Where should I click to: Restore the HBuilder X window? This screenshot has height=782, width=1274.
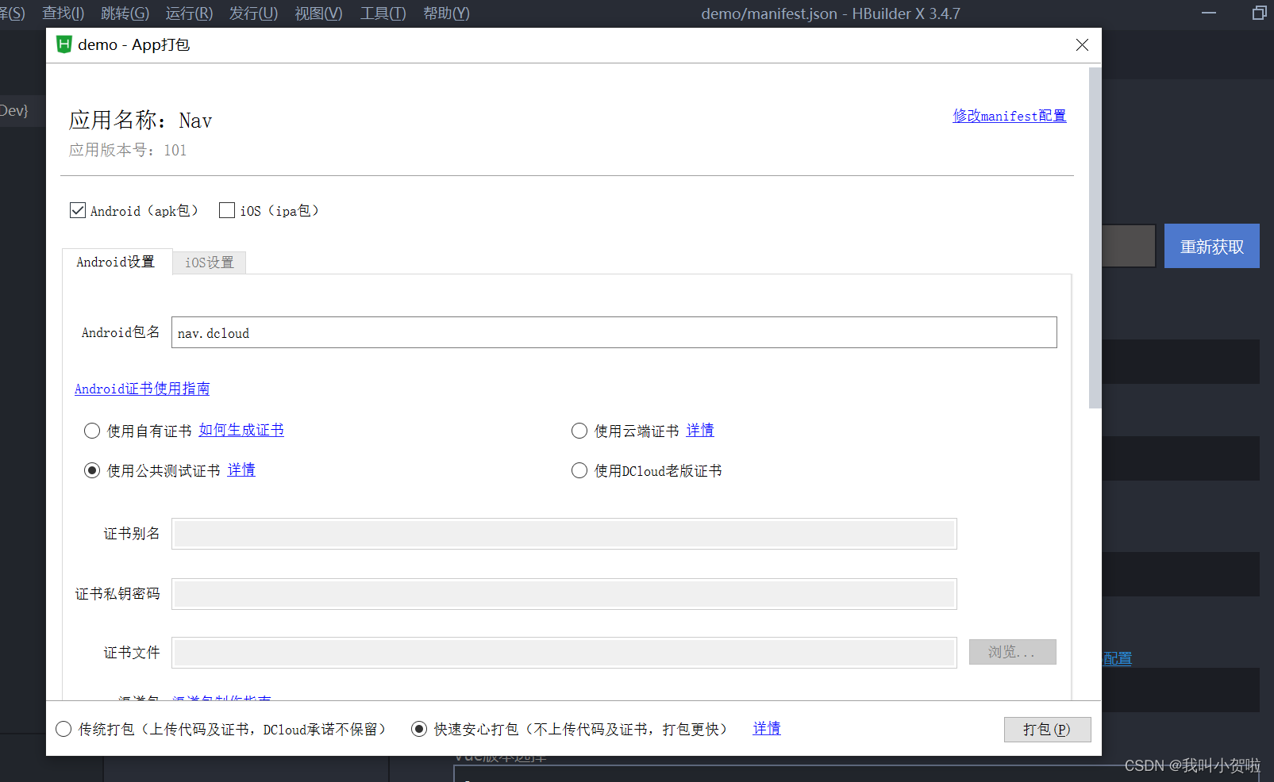point(1259,13)
